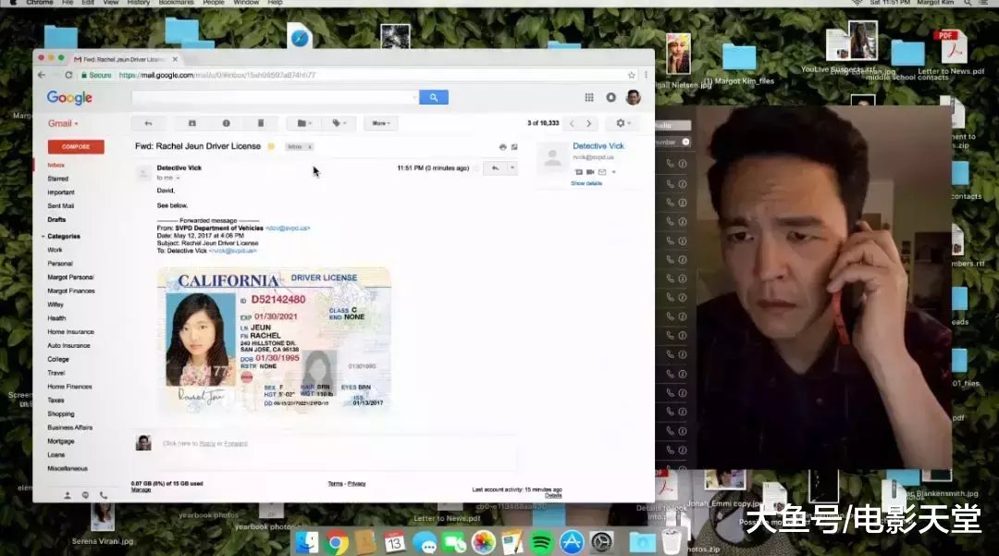Click the red Compose button
The width and height of the screenshot is (999, 556).
point(76,147)
